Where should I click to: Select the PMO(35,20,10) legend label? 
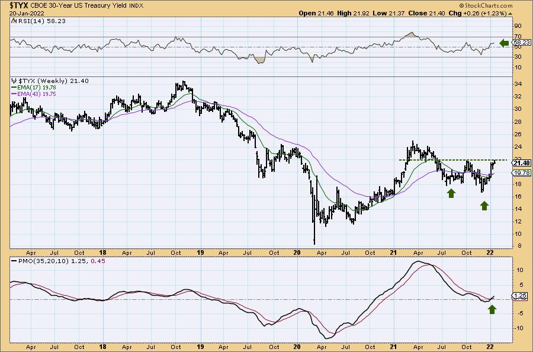point(43,261)
